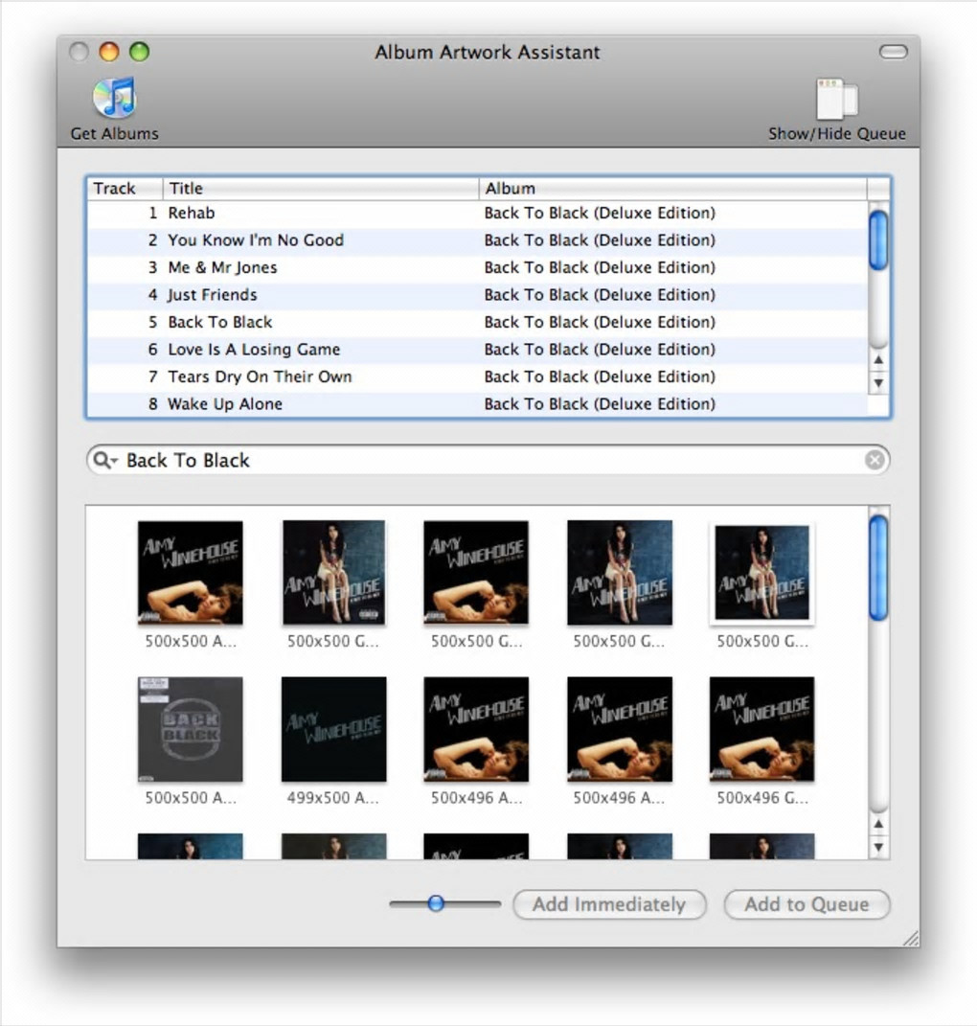Screen dimensions: 977x1026
Task: Pick the white-bordered artwork ending the top row
Action: coord(762,573)
